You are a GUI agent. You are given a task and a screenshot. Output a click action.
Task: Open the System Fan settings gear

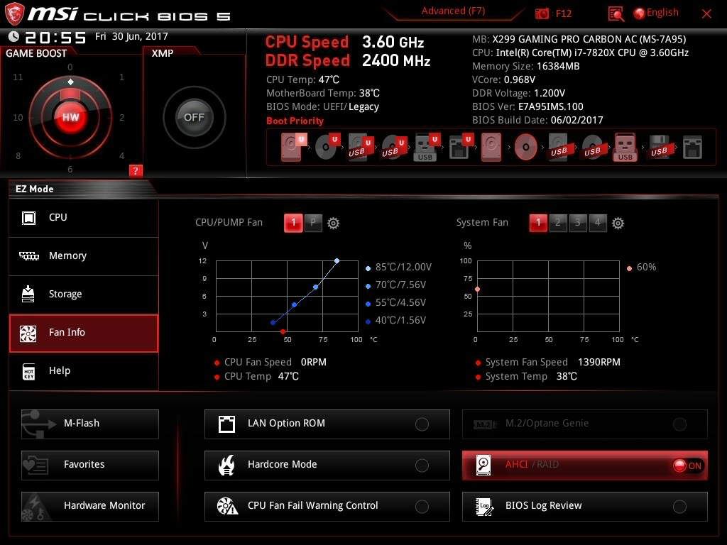(x=618, y=223)
